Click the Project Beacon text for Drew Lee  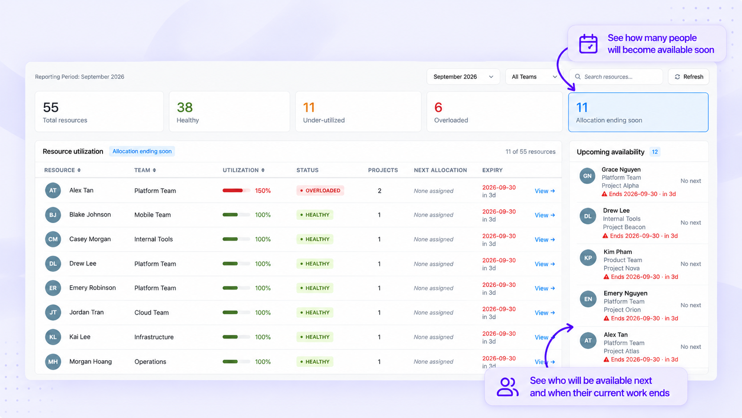(x=624, y=227)
